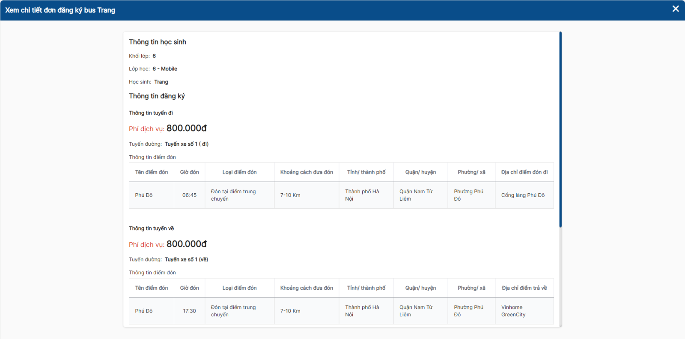Select the 'Vinhome GreenCity' address cell

tap(513, 311)
